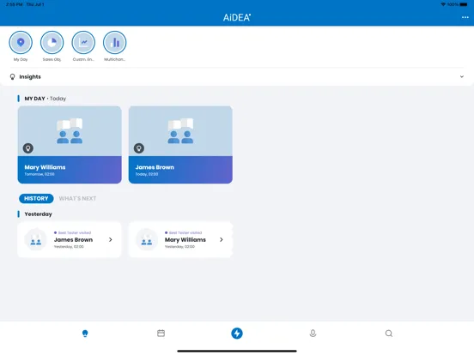The image size is (474, 355).
Task: Open James Brown history entry chevron
Action: (x=110, y=240)
